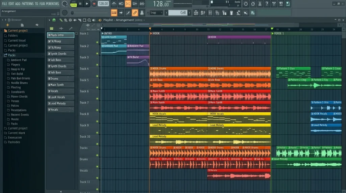
Task: Expand the Browser header arrow
Action: coord(2,20)
